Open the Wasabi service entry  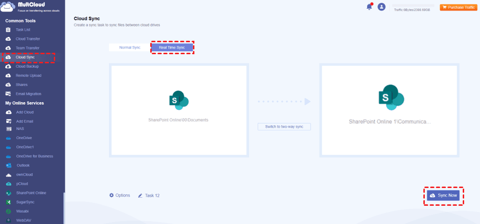click(x=23, y=212)
